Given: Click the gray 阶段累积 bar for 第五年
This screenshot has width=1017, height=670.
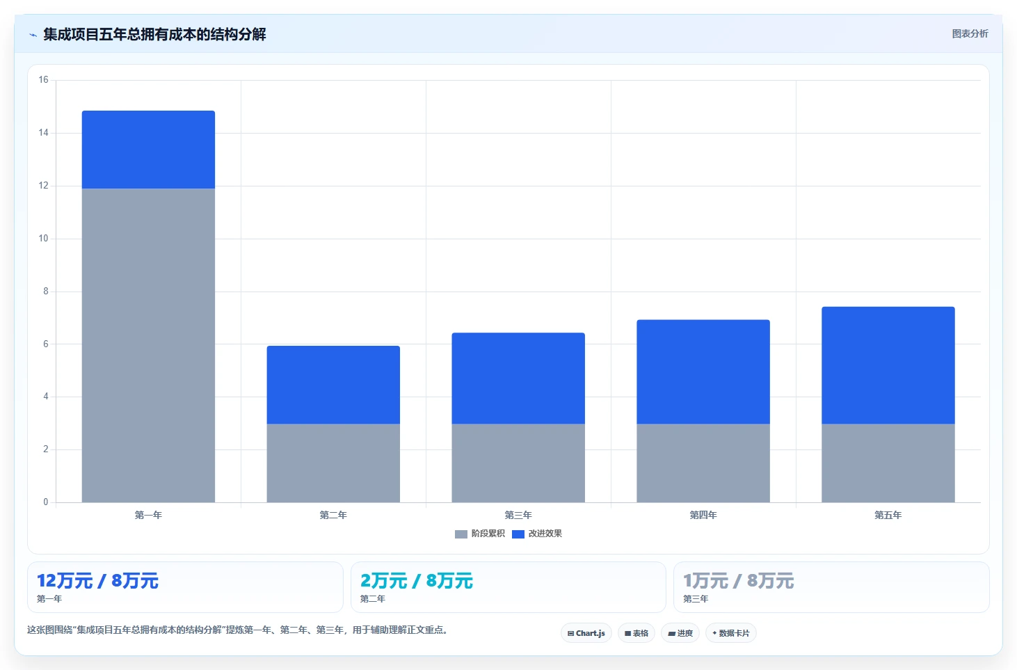Looking at the screenshot, I should [888, 463].
